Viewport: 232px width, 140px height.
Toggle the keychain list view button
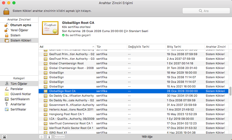4,137
